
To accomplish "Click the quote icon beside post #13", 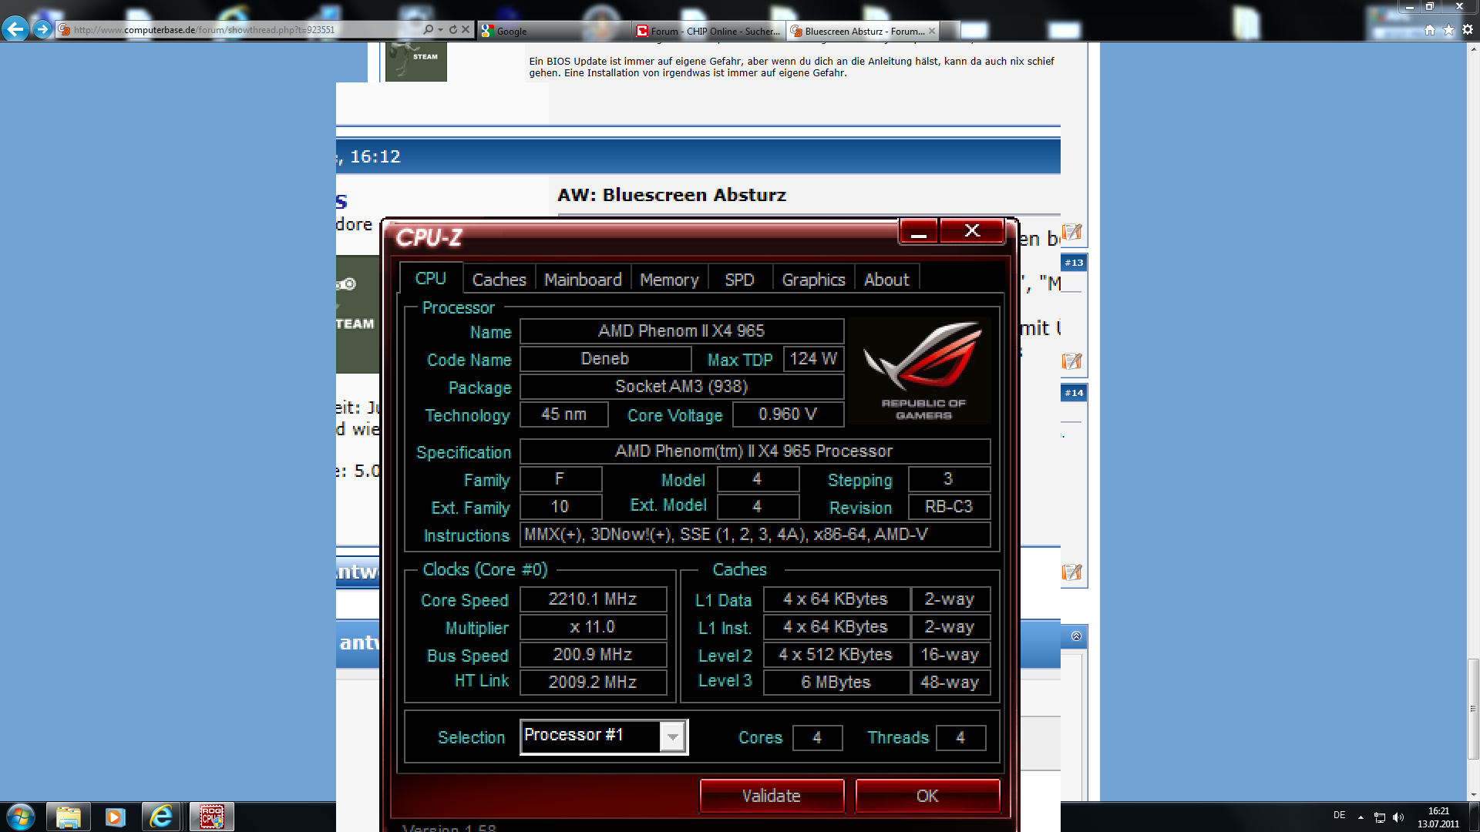I will pyautogui.click(x=1071, y=232).
